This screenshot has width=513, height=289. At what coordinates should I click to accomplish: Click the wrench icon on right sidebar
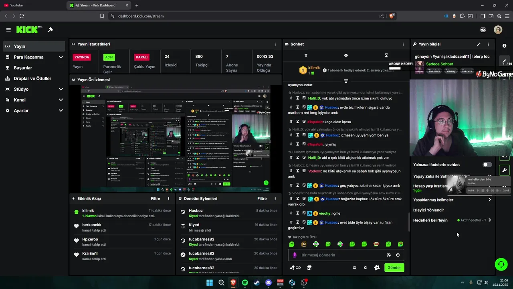point(504,170)
